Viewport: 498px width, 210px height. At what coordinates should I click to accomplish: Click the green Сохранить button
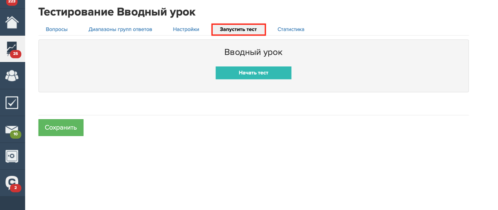pyautogui.click(x=61, y=128)
